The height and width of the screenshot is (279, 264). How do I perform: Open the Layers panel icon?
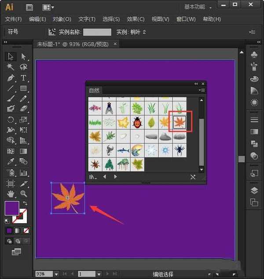click(x=254, y=190)
